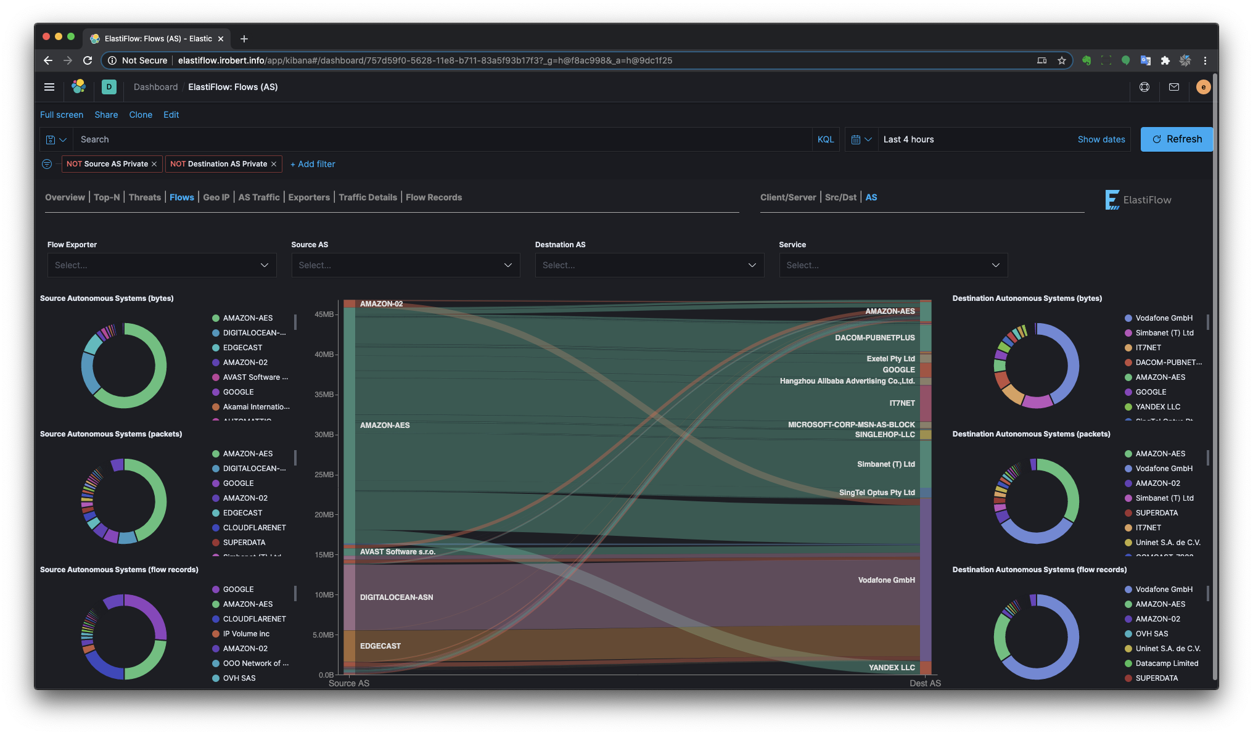Open the Kibana hamburger navigation menu
This screenshot has height=735, width=1253.
pos(49,87)
